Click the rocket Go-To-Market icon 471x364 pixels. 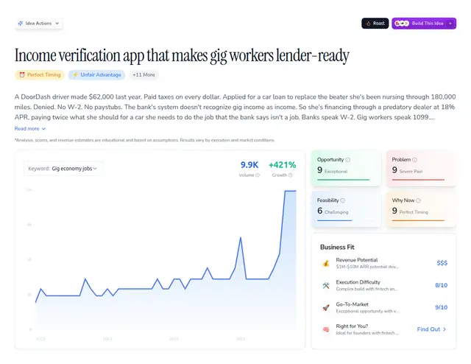click(x=325, y=307)
